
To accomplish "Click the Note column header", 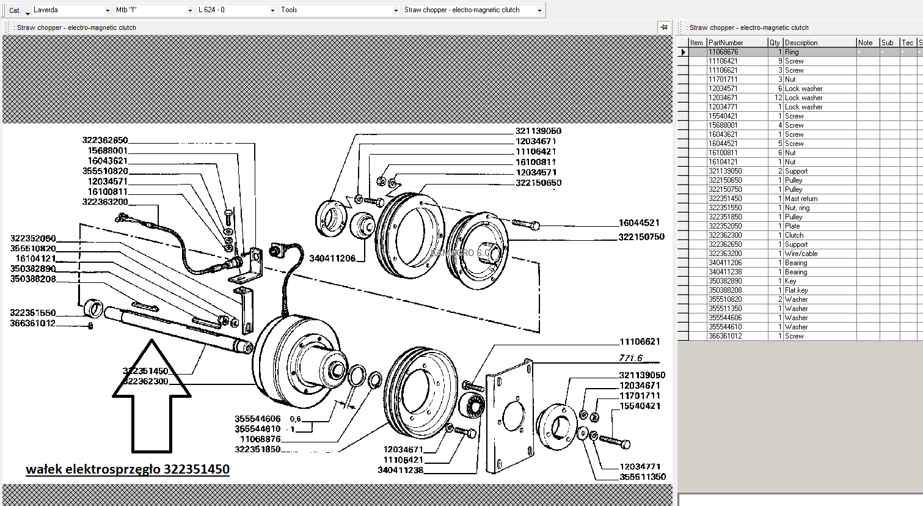I will pyautogui.click(x=868, y=43).
